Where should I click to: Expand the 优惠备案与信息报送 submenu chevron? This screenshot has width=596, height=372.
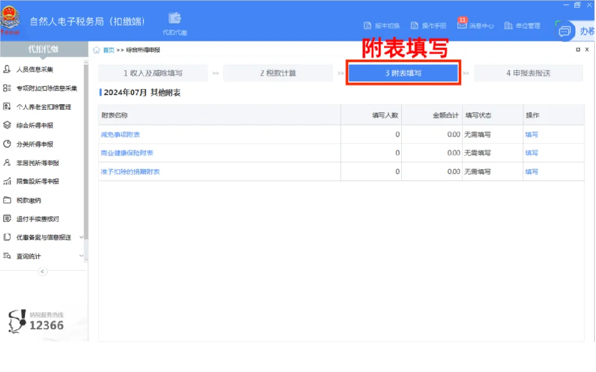81,237
